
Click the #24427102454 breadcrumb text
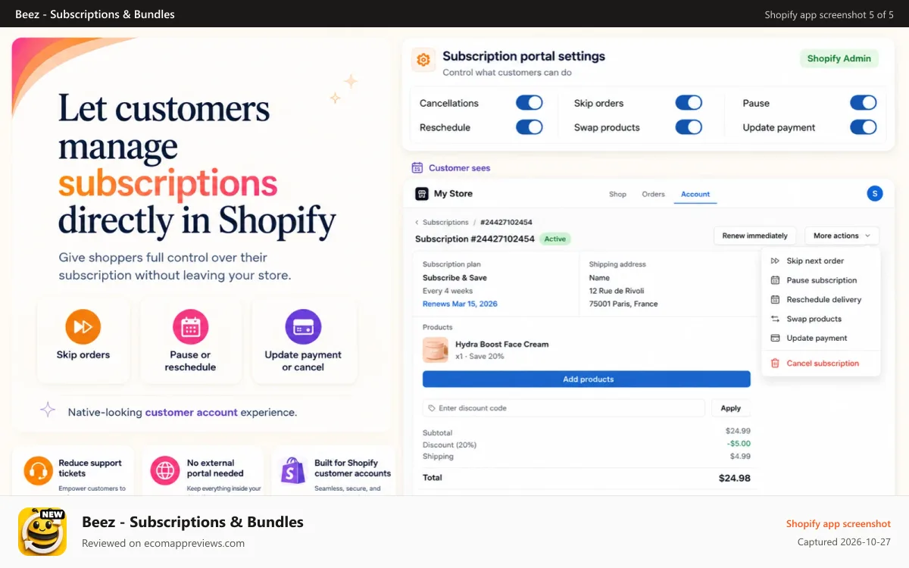pos(506,223)
